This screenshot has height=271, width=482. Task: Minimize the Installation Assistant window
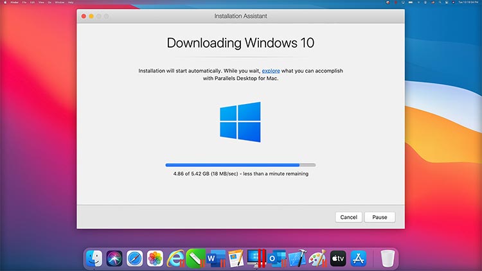(x=91, y=16)
